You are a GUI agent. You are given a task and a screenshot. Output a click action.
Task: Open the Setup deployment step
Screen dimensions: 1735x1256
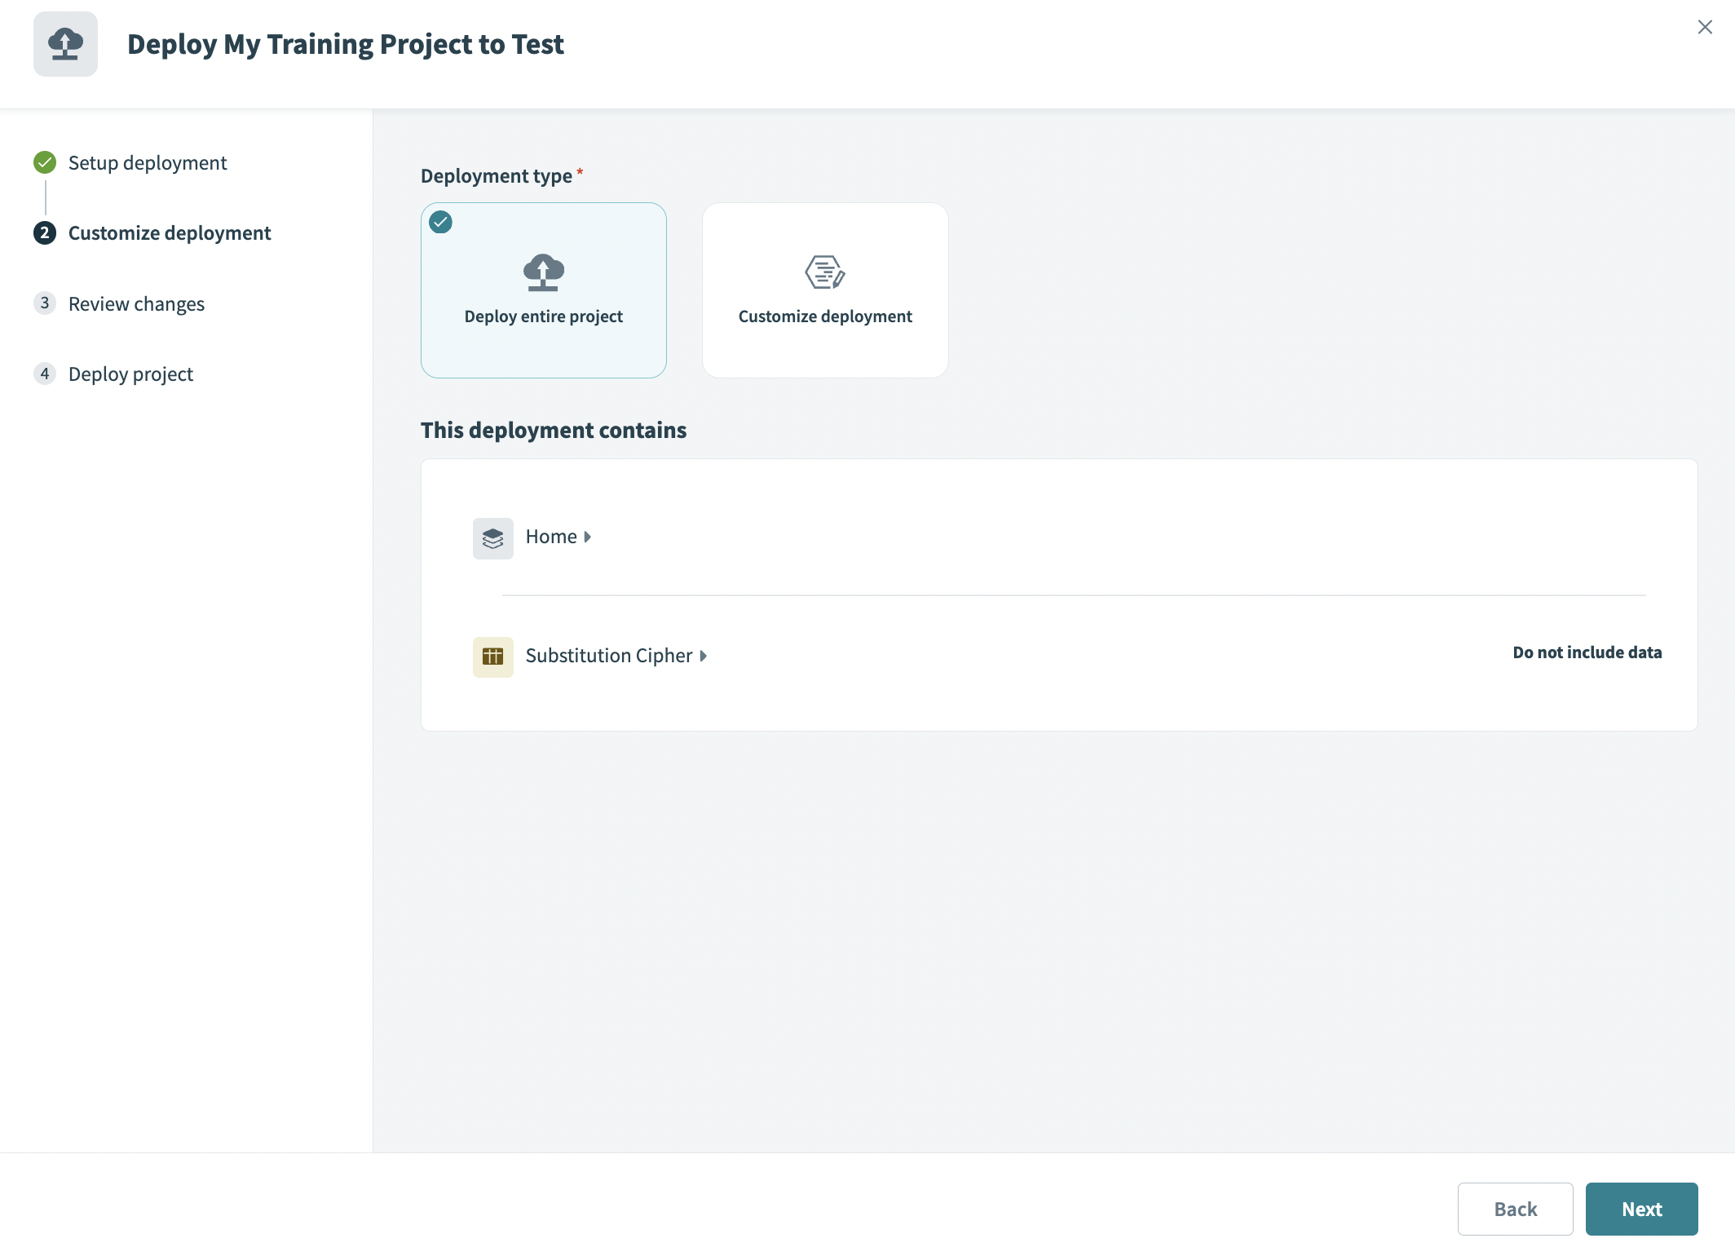(148, 162)
